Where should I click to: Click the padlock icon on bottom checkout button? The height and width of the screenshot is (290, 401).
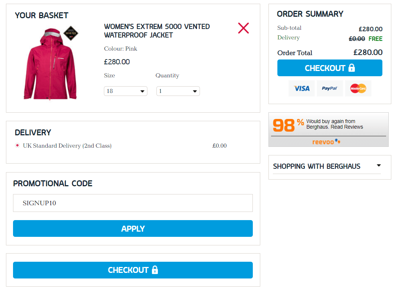pos(155,270)
